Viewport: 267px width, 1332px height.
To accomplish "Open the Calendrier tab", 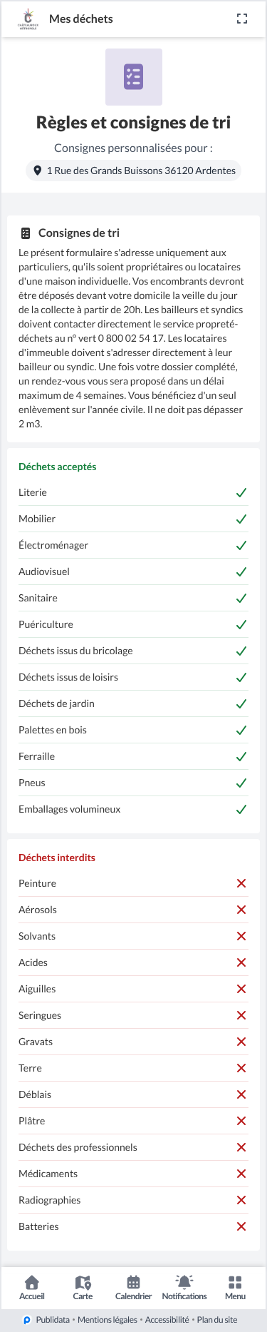I will (133, 1287).
